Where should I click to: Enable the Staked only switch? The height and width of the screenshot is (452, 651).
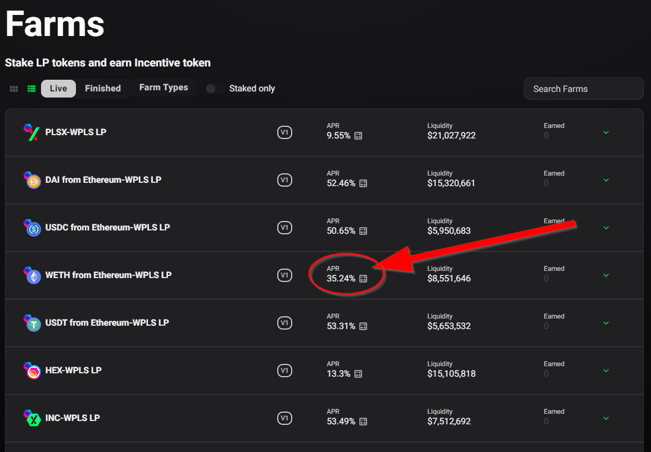(215, 89)
